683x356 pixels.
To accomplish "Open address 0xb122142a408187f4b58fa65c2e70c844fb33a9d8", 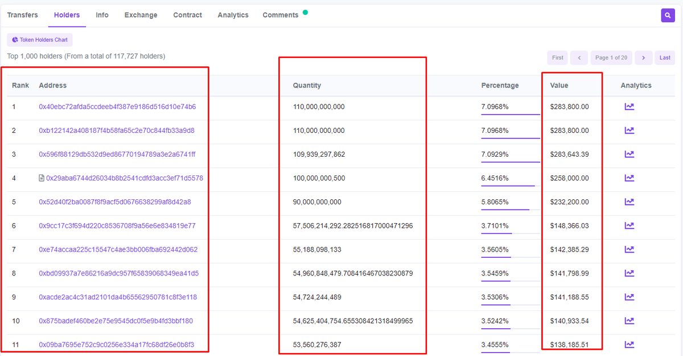I will [117, 131].
